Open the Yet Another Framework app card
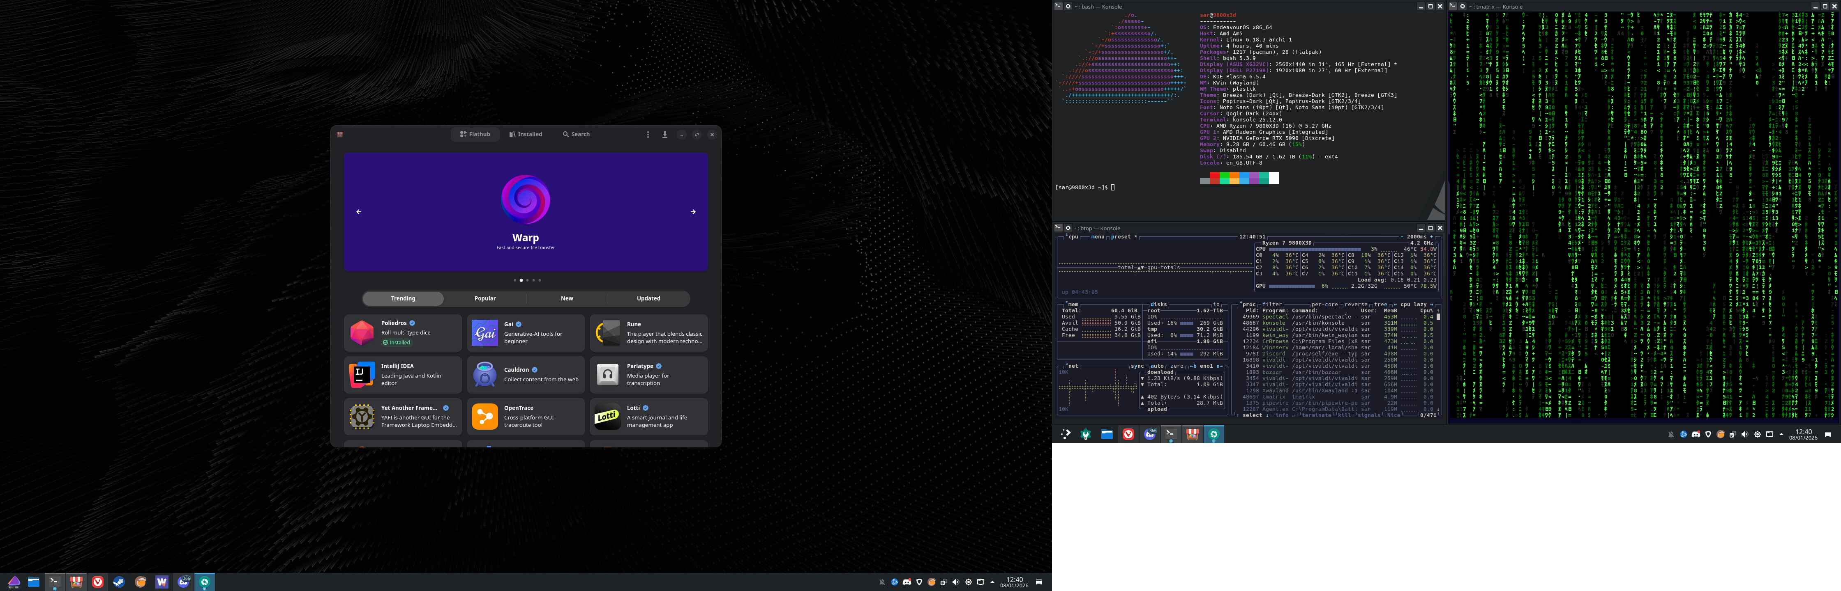Viewport: 1841px width, 591px height. point(403,417)
